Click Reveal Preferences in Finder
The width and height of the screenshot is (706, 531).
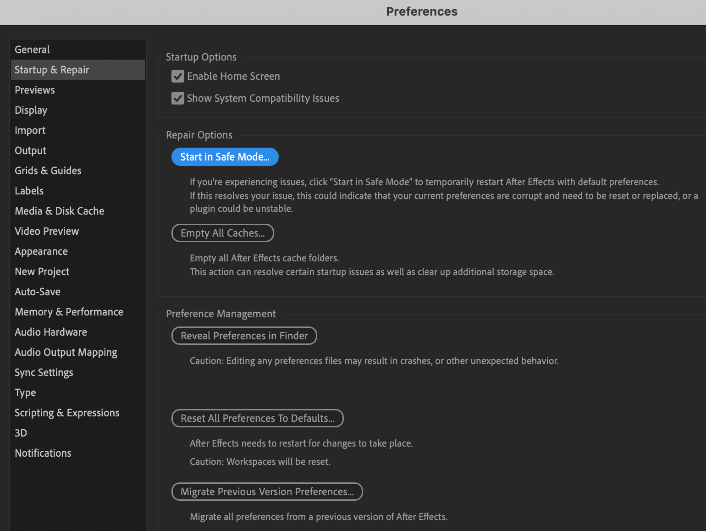pos(244,336)
